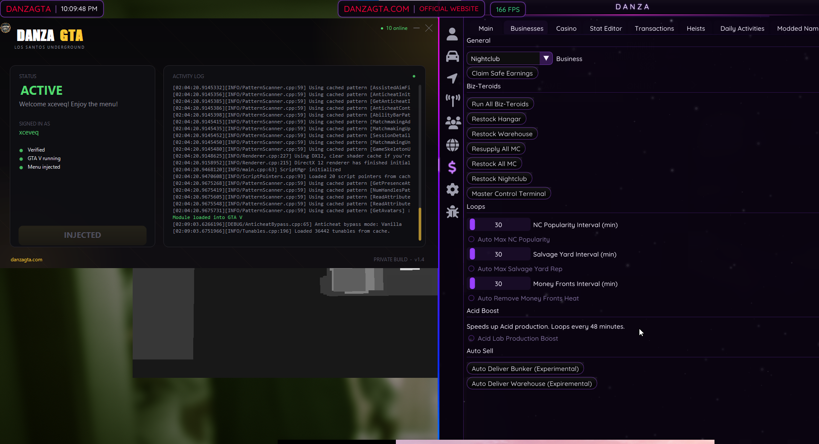Click Claim Safe Earnings button
Image resolution: width=819 pixels, height=444 pixels.
[502, 73]
